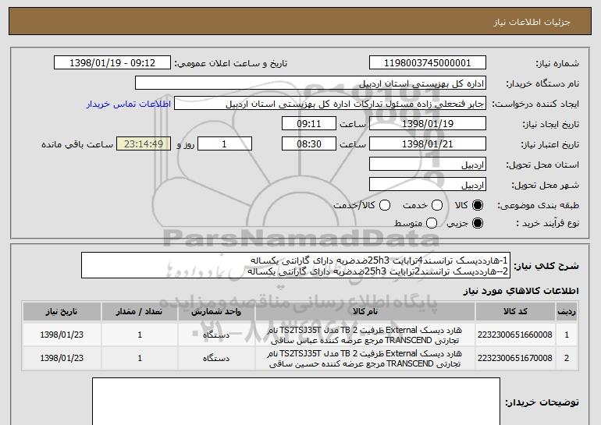Image resolution: width=601 pixels, height=425 pixels.
Task: Select the کالا/خدمت radio button
Action: click(385, 205)
